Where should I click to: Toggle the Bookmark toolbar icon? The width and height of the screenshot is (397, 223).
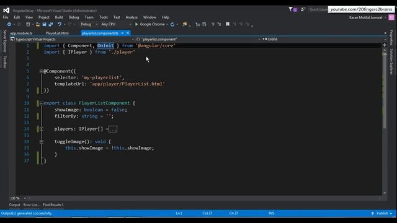tap(228, 24)
